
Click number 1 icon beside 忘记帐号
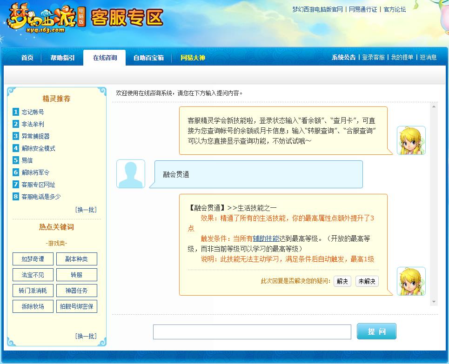pyautogui.click(x=16, y=112)
